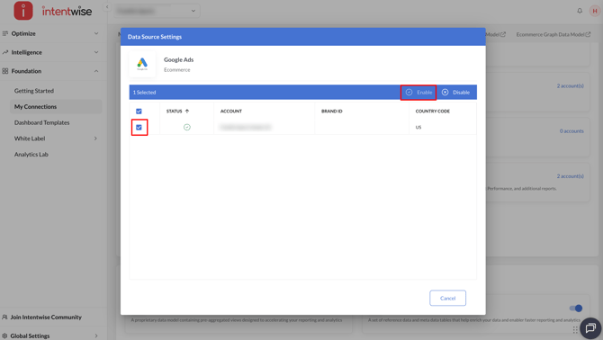Uncheck the US account row checkbox
The image size is (603, 340).
139,128
